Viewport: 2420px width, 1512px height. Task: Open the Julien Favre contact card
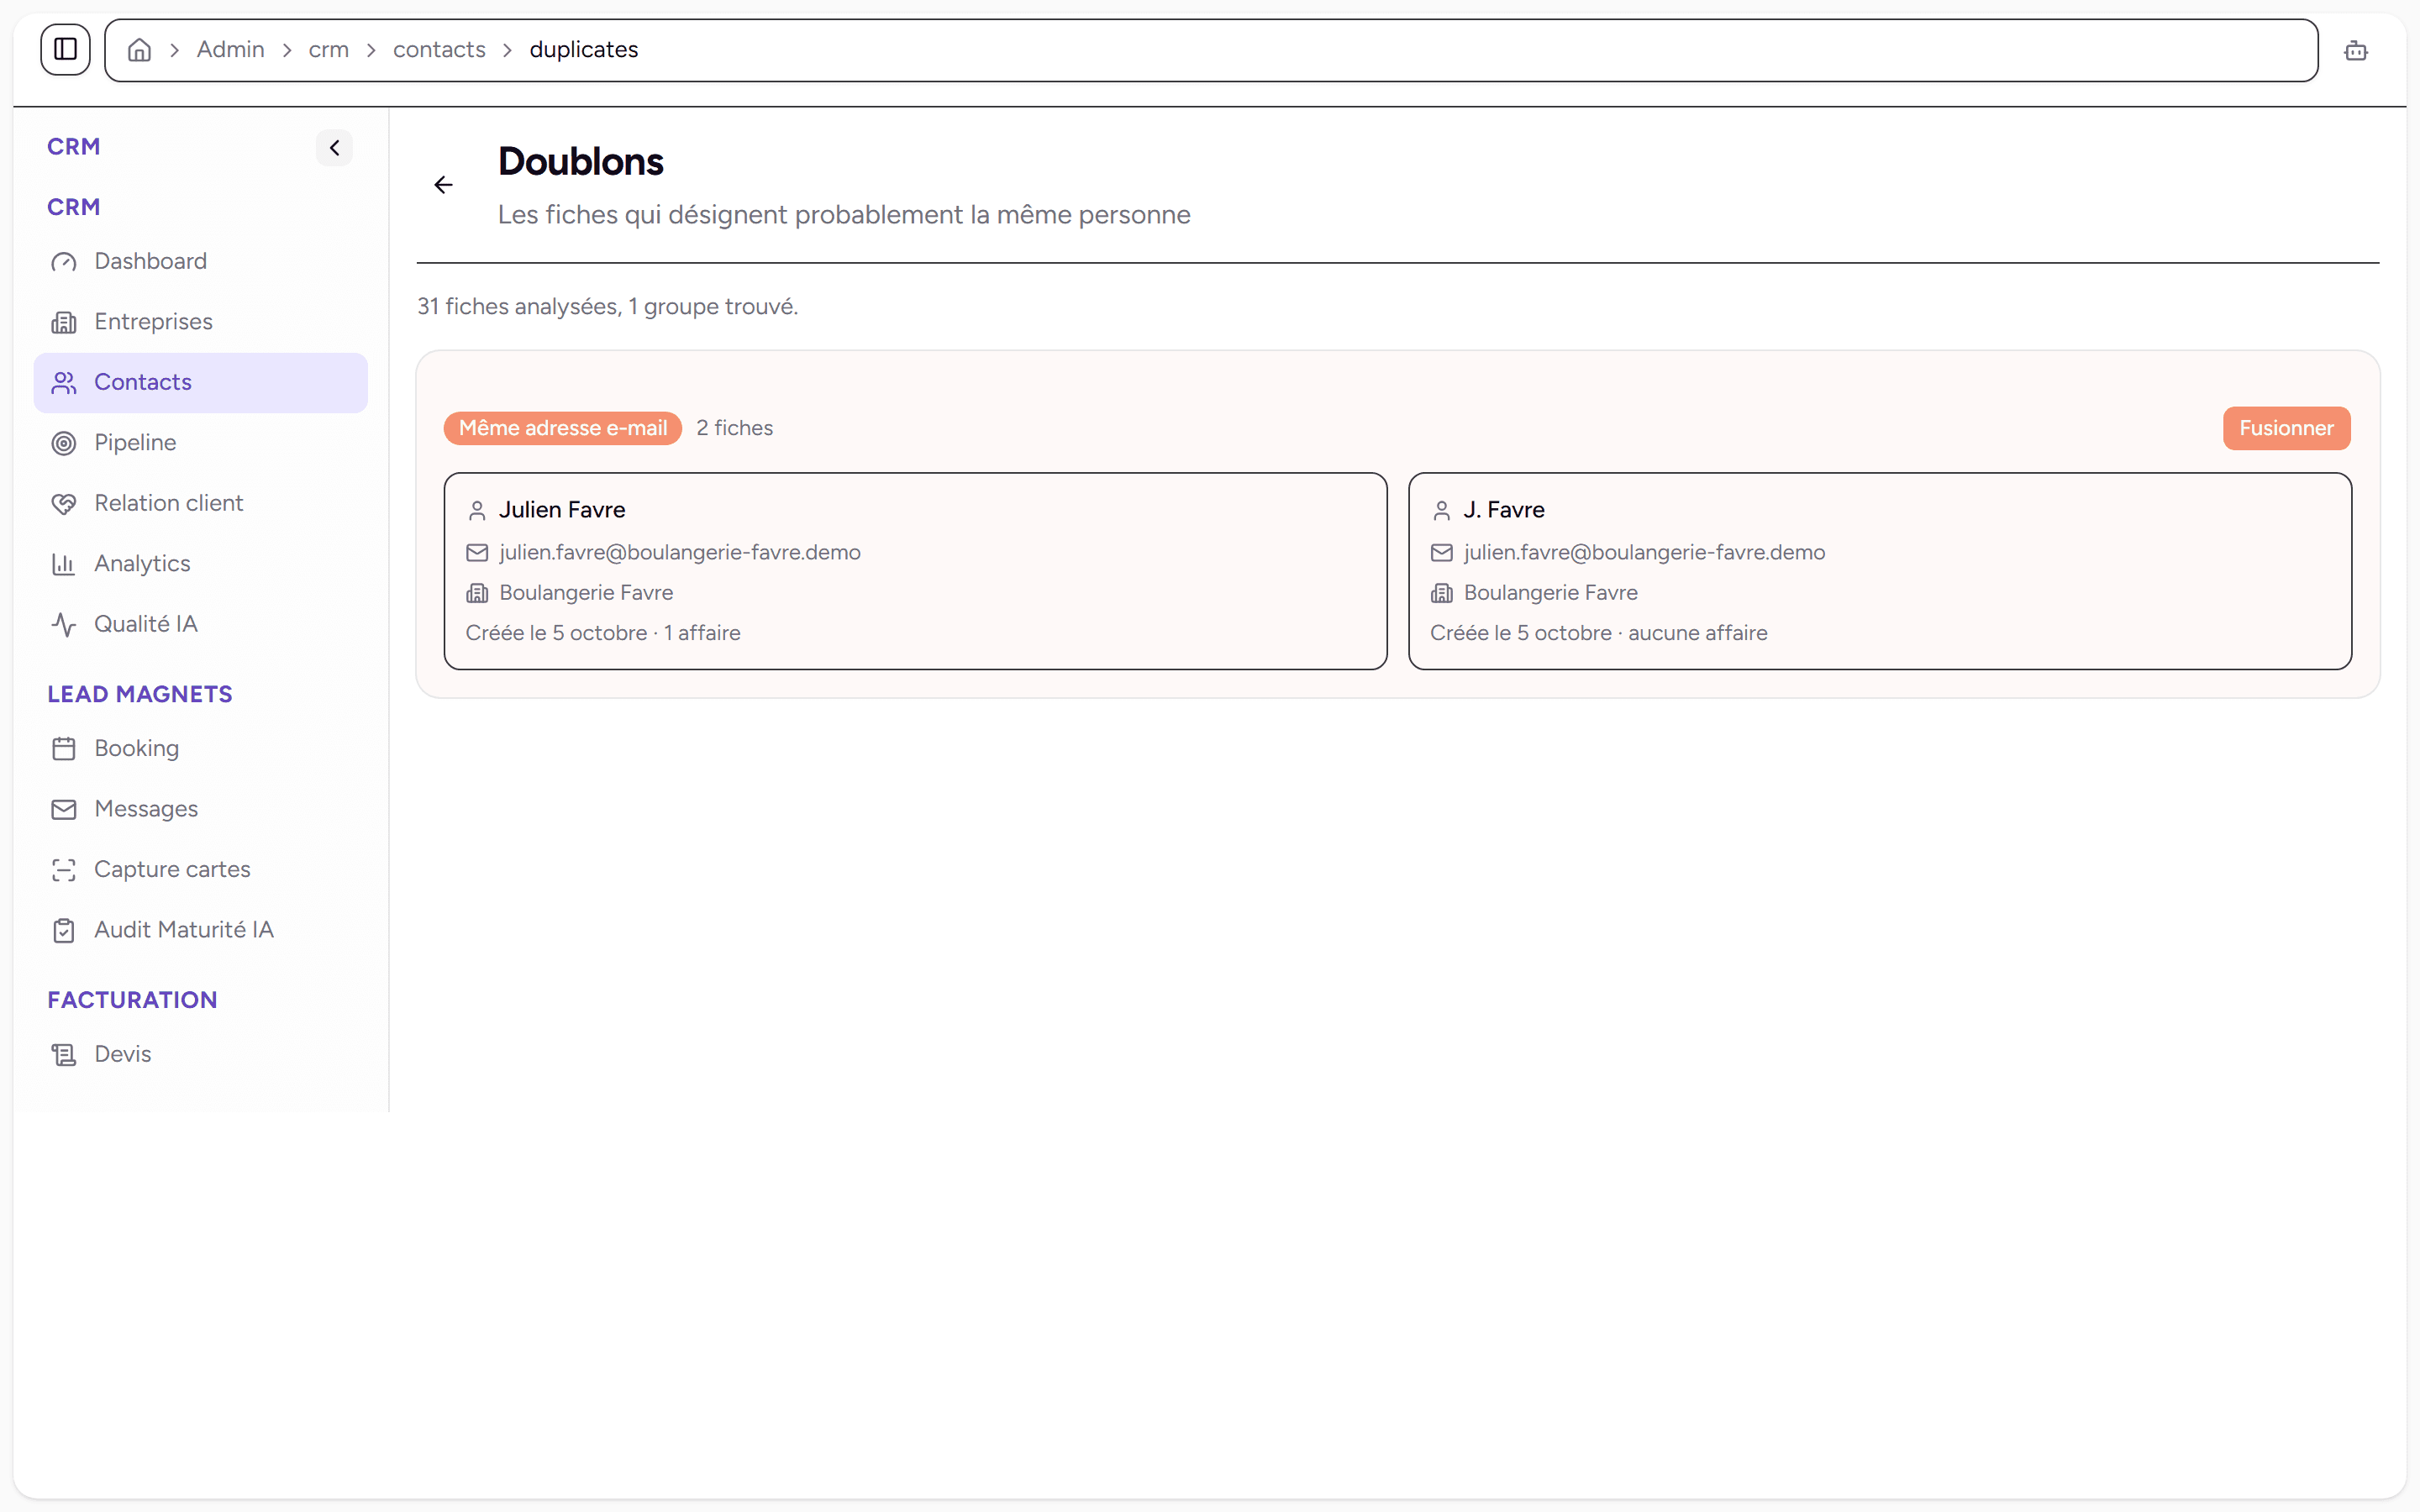click(x=915, y=571)
